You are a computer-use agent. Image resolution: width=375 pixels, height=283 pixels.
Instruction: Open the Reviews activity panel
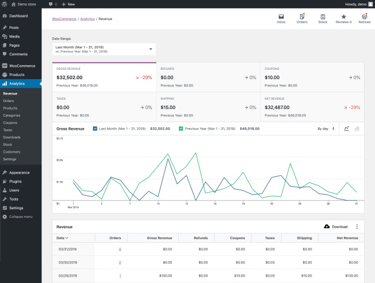(x=343, y=18)
